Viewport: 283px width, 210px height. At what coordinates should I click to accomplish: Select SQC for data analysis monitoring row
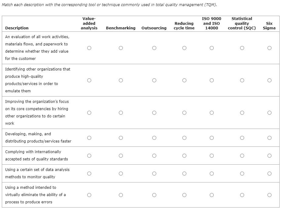(242, 173)
